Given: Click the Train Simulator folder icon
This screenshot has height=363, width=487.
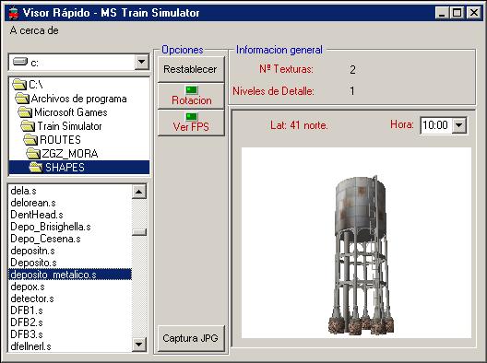Looking at the screenshot, I should (x=28, y=126).
